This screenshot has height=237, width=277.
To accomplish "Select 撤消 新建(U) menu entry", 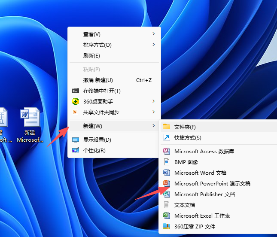I will 114,80.
